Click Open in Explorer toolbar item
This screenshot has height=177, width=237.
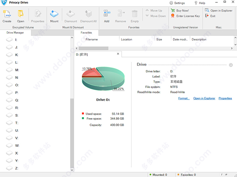[218, 10]
